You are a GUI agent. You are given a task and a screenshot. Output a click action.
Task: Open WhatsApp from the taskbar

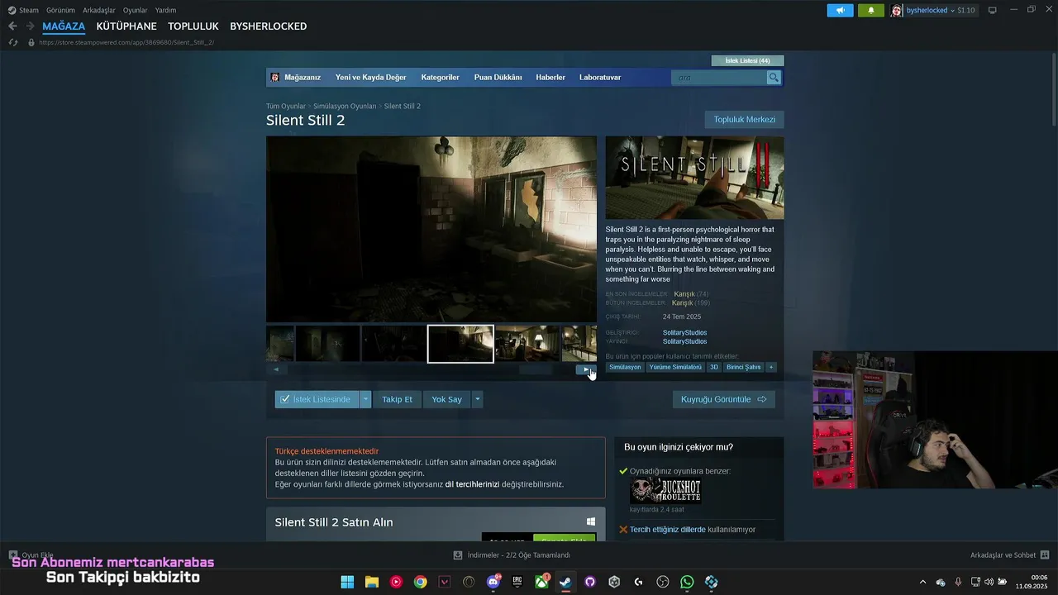[687, 582]
